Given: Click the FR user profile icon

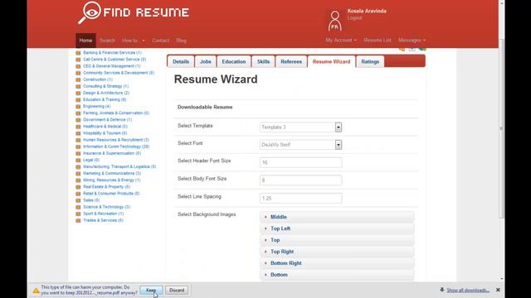Looking at the screenshot, I should pyautogui.click(x=334, y=21).
